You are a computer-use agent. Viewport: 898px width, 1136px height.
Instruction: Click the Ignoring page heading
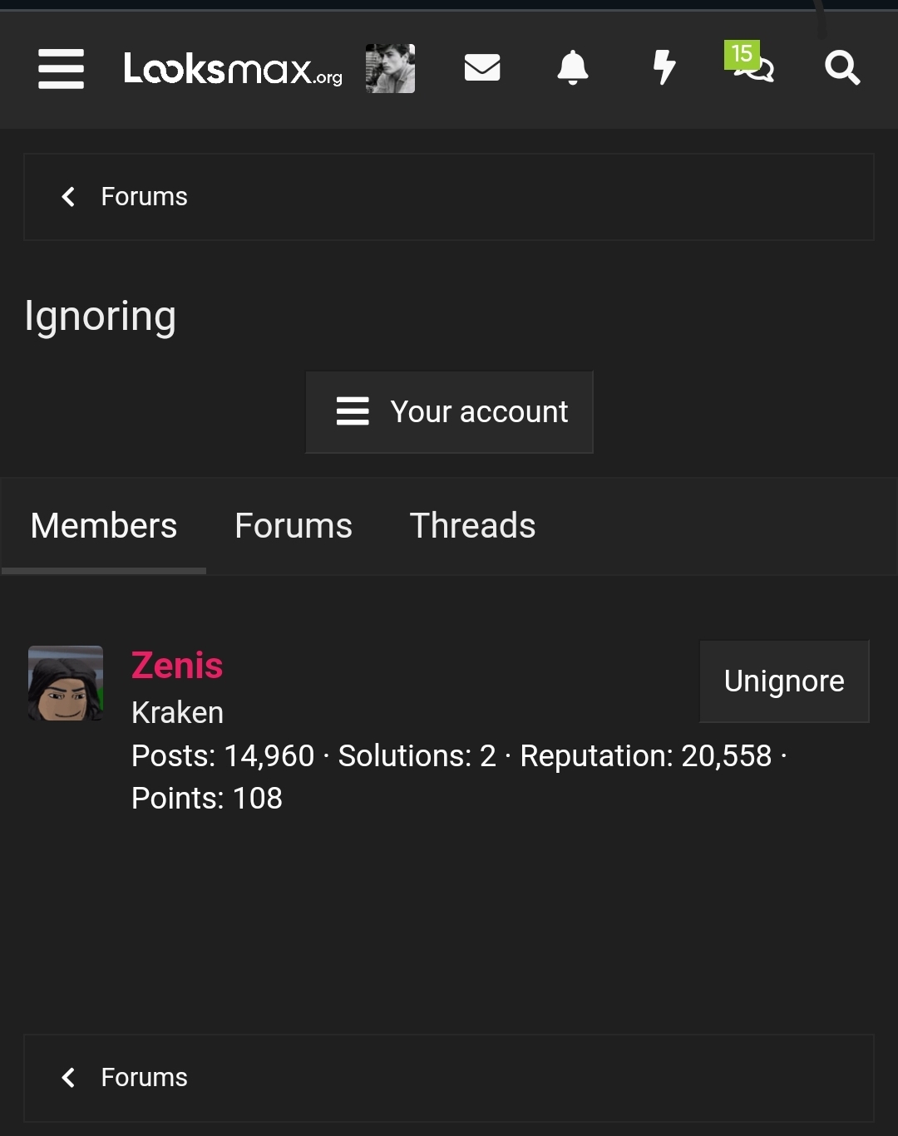(100, 316)
